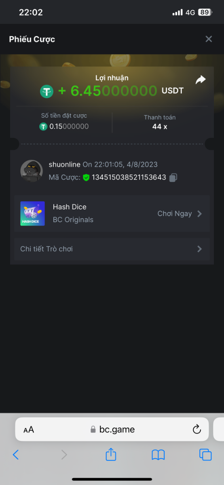Click the Tether coin icon beside the profit

pyautogui.click(x=46, y=91)
